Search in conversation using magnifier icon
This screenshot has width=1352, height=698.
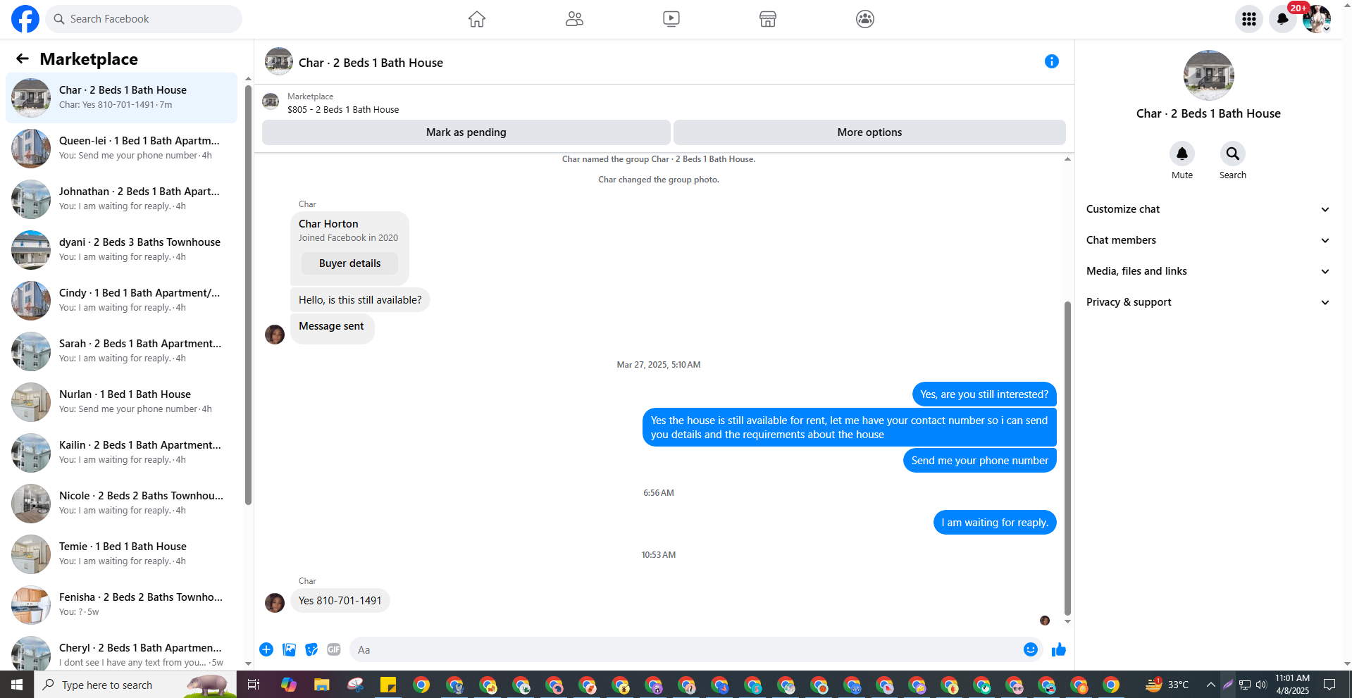(1233, 154)
